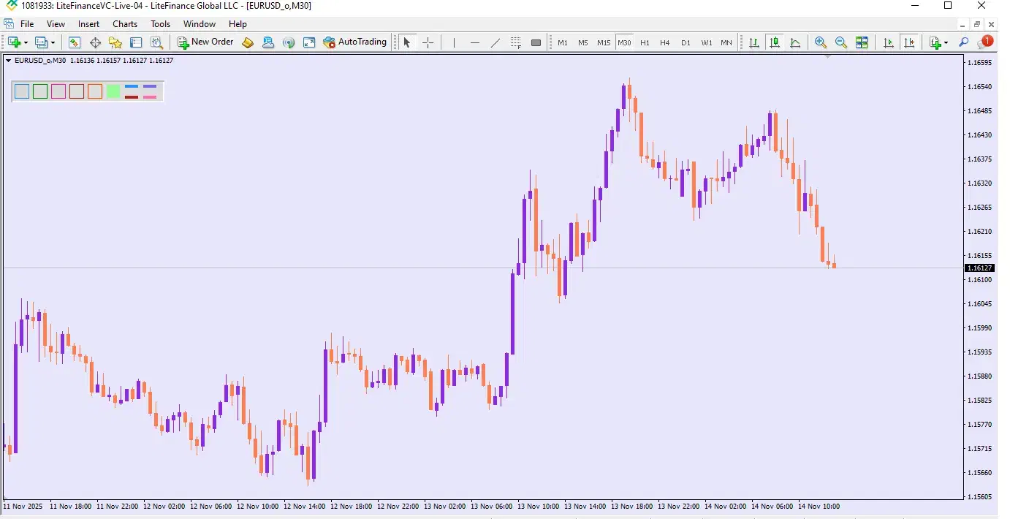Image resolution: width=1010 pixels, height=519 pixels.
Task: Open the search magnifier icon
Action: pos(964,42)
